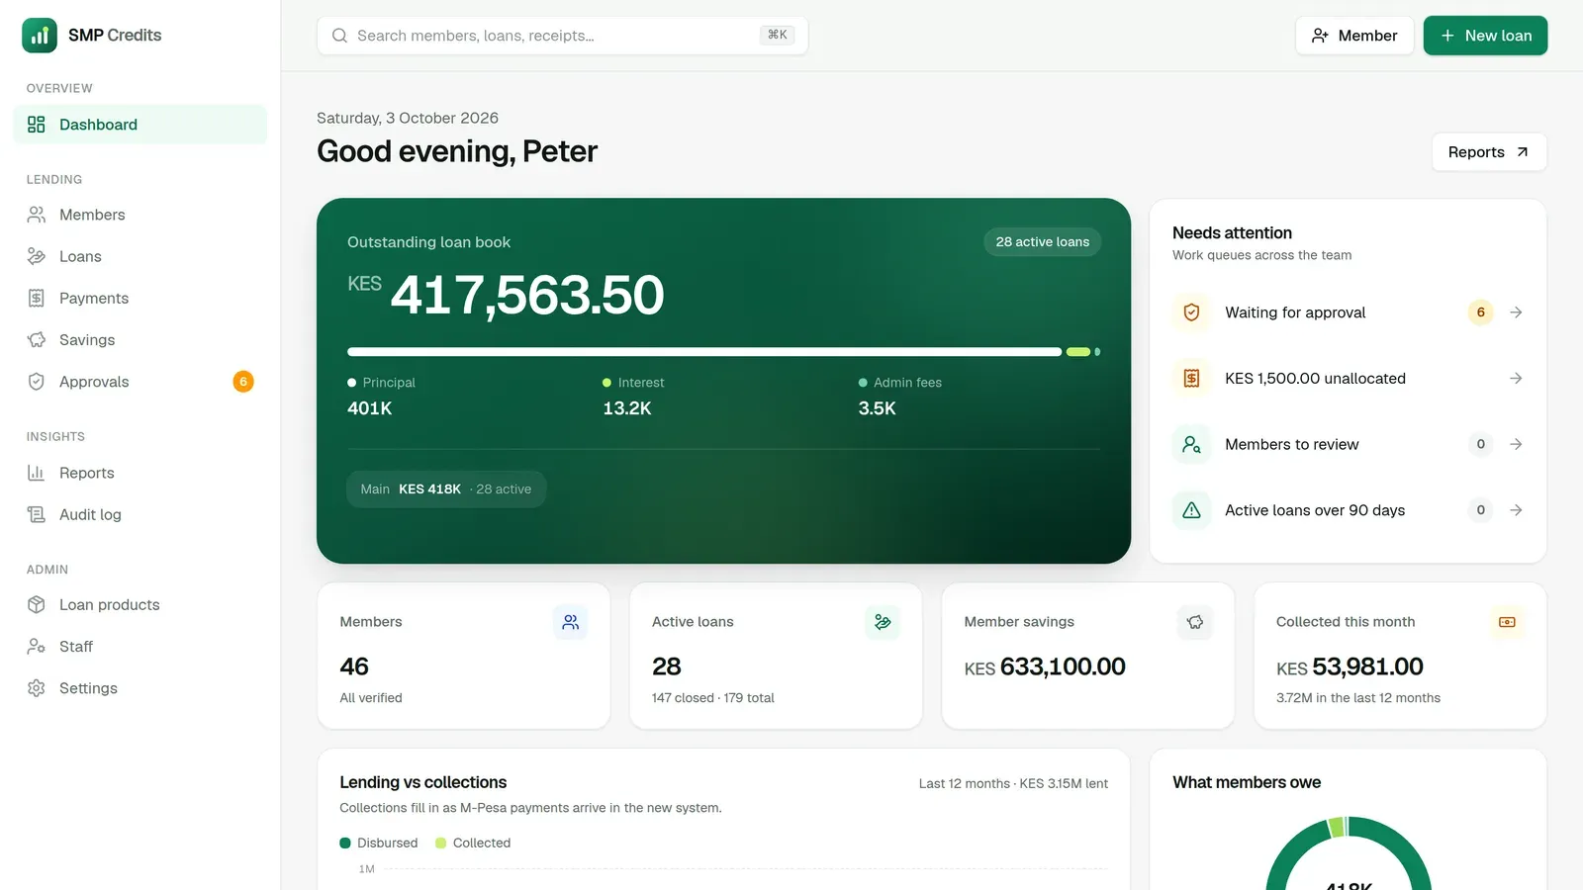Viewport: 1583px width, 890px height.
Task: Click the piggy bank icon on Member savings card
Action: click(x=1195, y=622)
